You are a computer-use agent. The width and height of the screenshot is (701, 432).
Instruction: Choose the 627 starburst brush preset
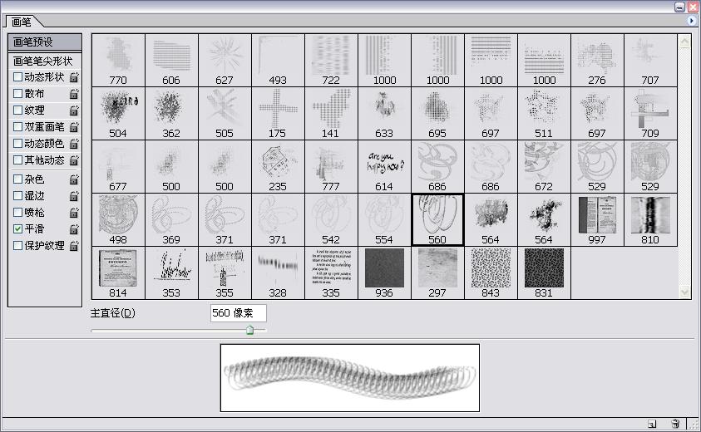tap(225, 61)
